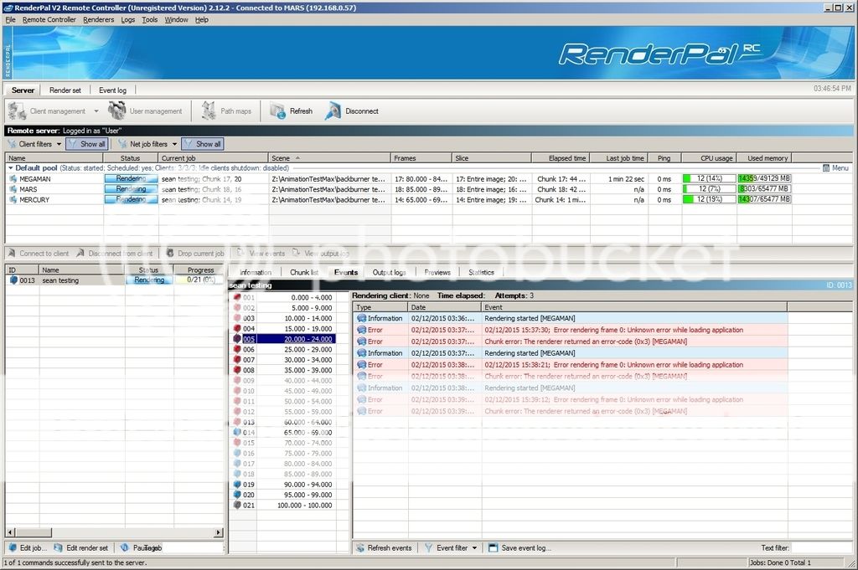858x570 pixels.
Task: Click the MARS client icon
Action: tap(13, 189)
